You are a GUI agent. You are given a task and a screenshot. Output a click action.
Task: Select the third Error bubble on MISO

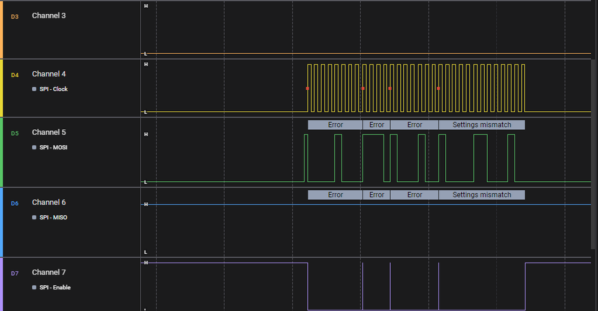pos(415,195)
